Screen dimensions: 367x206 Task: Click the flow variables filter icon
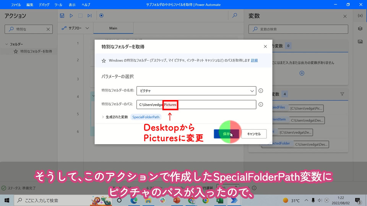pyautogui.click(x=342, y=94)
